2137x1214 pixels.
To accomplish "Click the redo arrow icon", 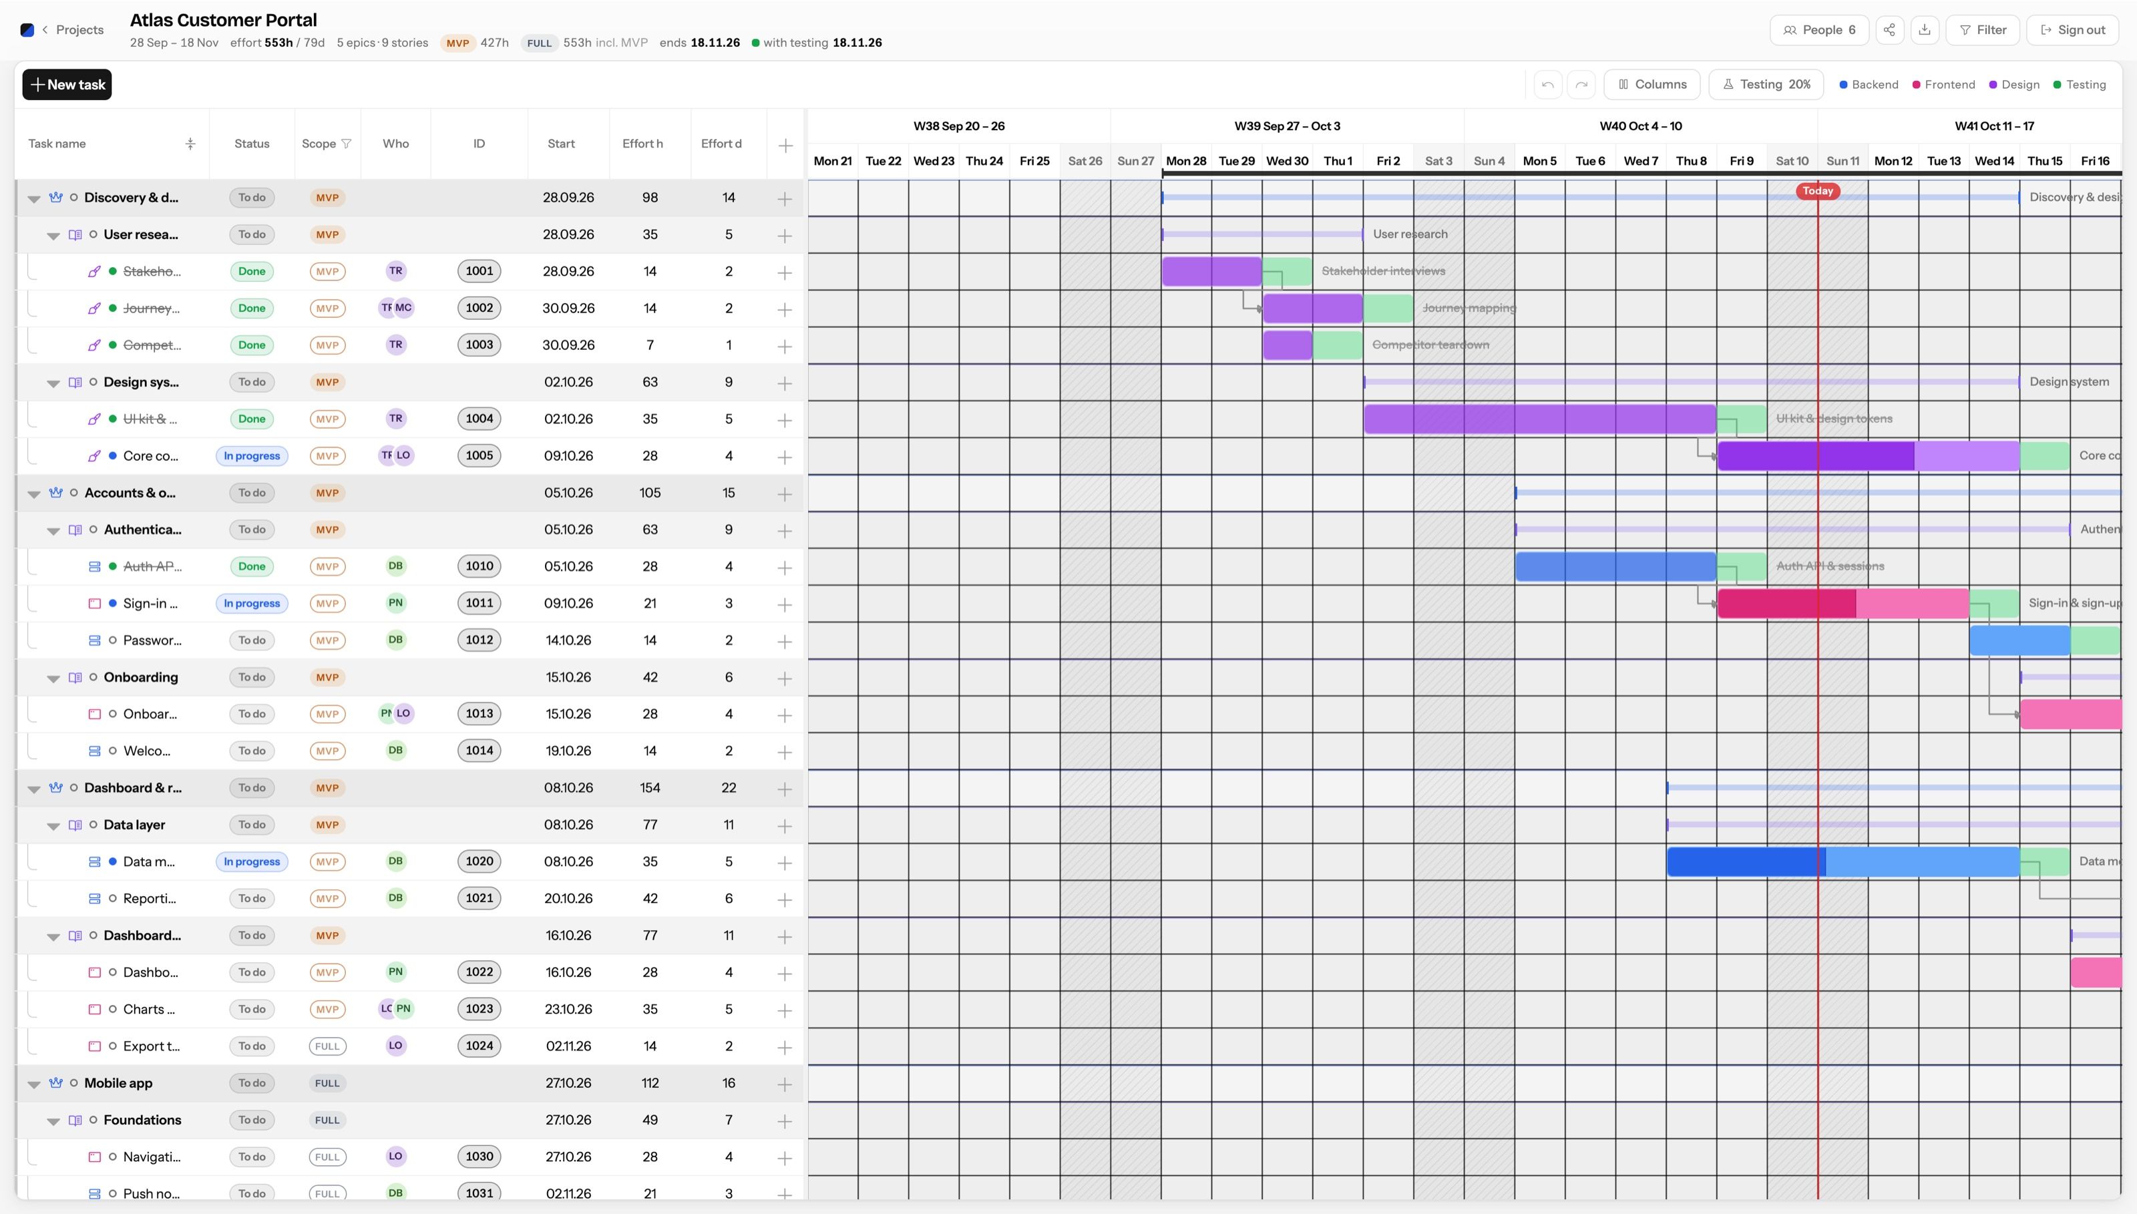I will click(1581, 84).
